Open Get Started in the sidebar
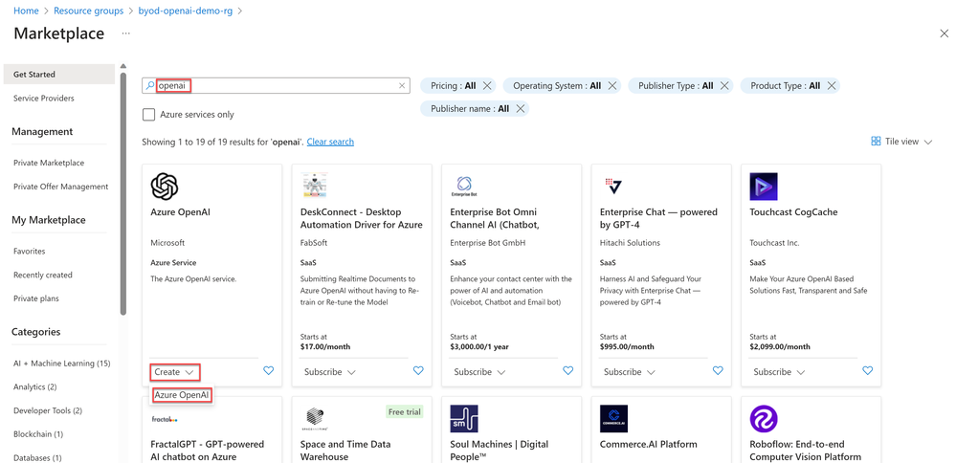This screenshot has height=463, width=956. [x=59, y=75]
